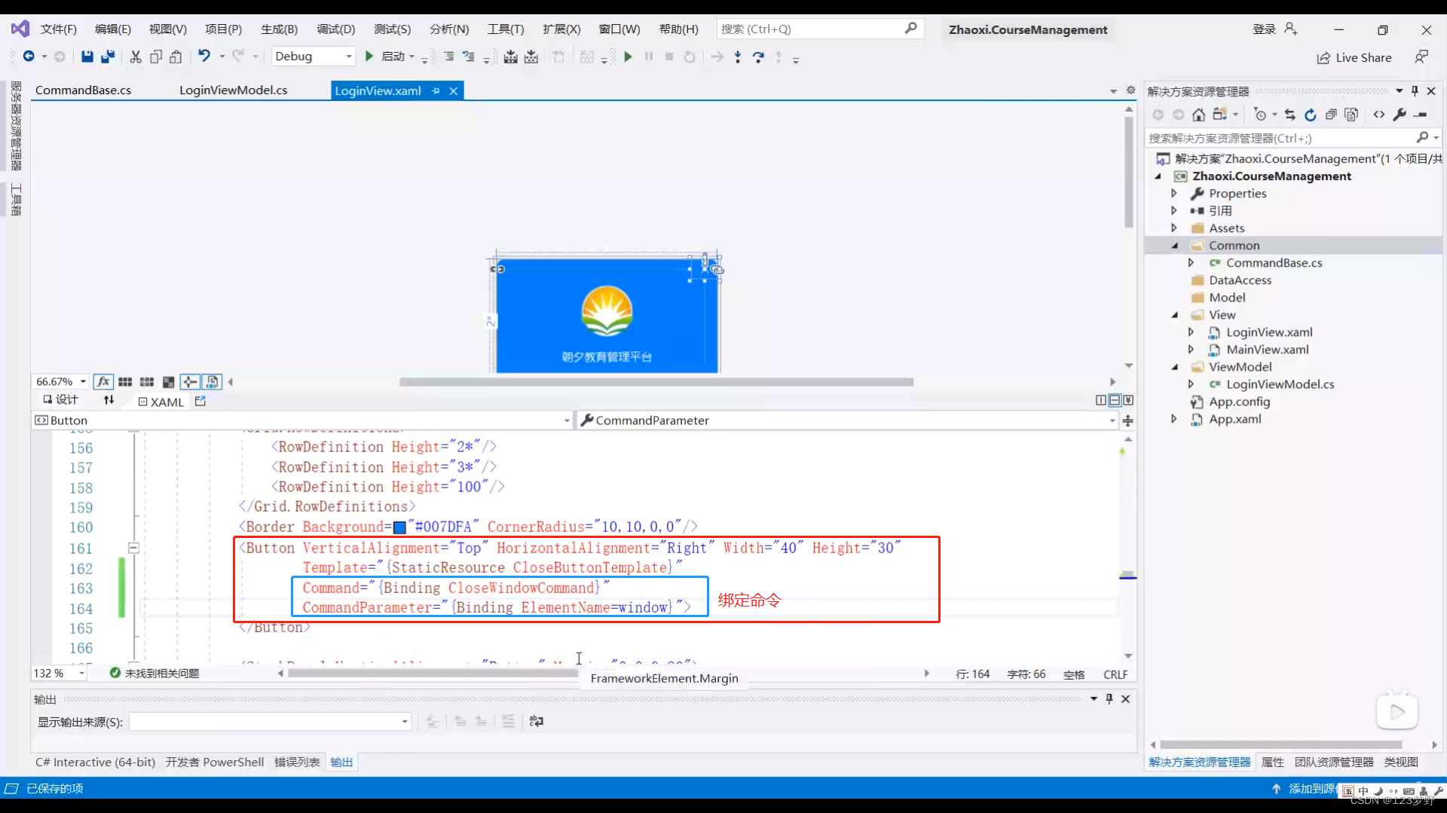Viewport: 1447px width, 813px height.
Task: Toggle artboard background icon in designer
Action: pos(169,382)
